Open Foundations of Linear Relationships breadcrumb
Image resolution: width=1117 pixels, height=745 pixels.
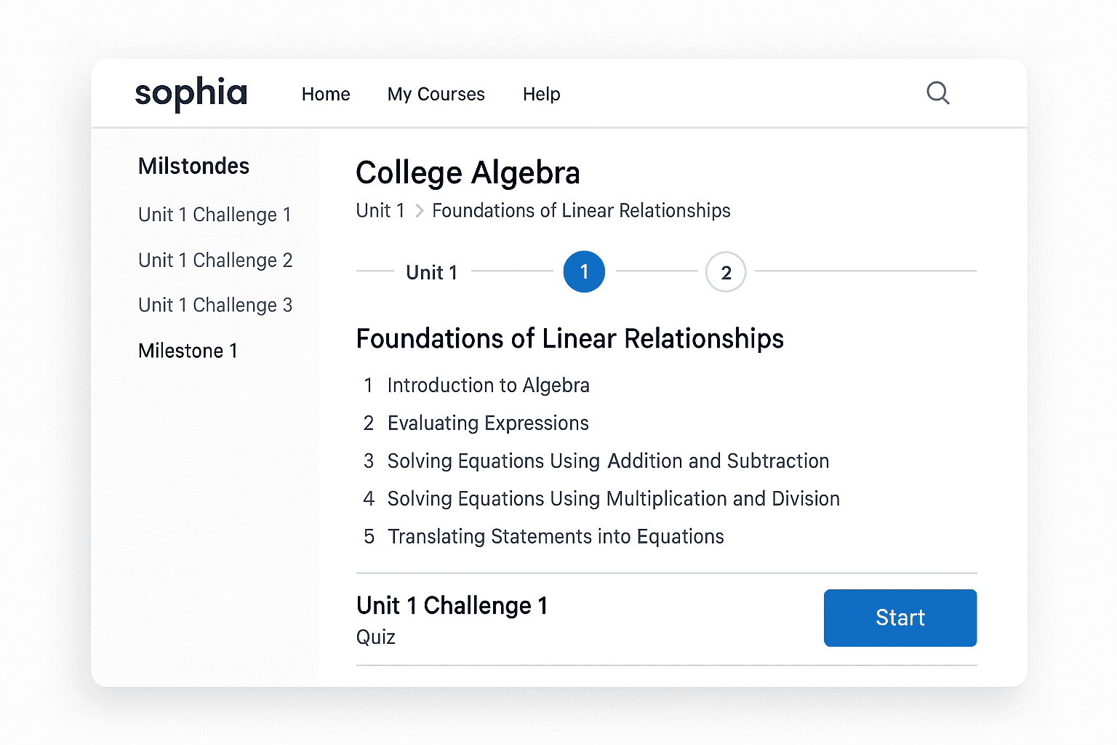[581, 210]
